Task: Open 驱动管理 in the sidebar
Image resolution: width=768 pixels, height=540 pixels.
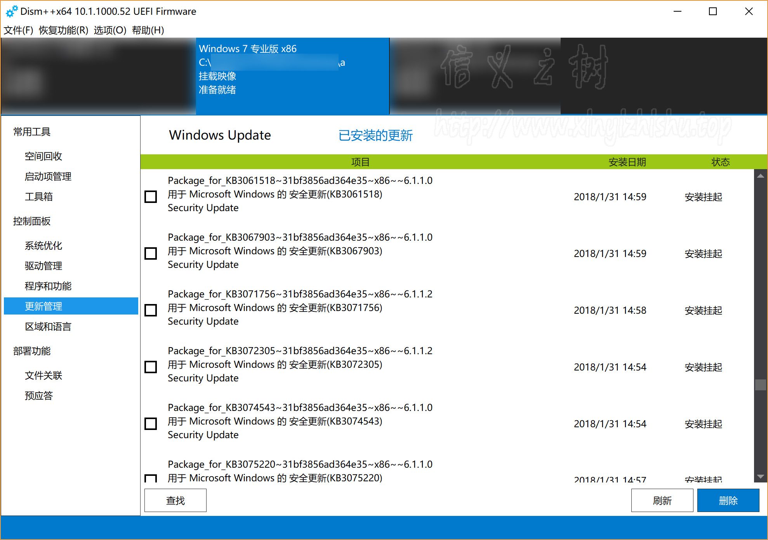Action: coord(43,266)
